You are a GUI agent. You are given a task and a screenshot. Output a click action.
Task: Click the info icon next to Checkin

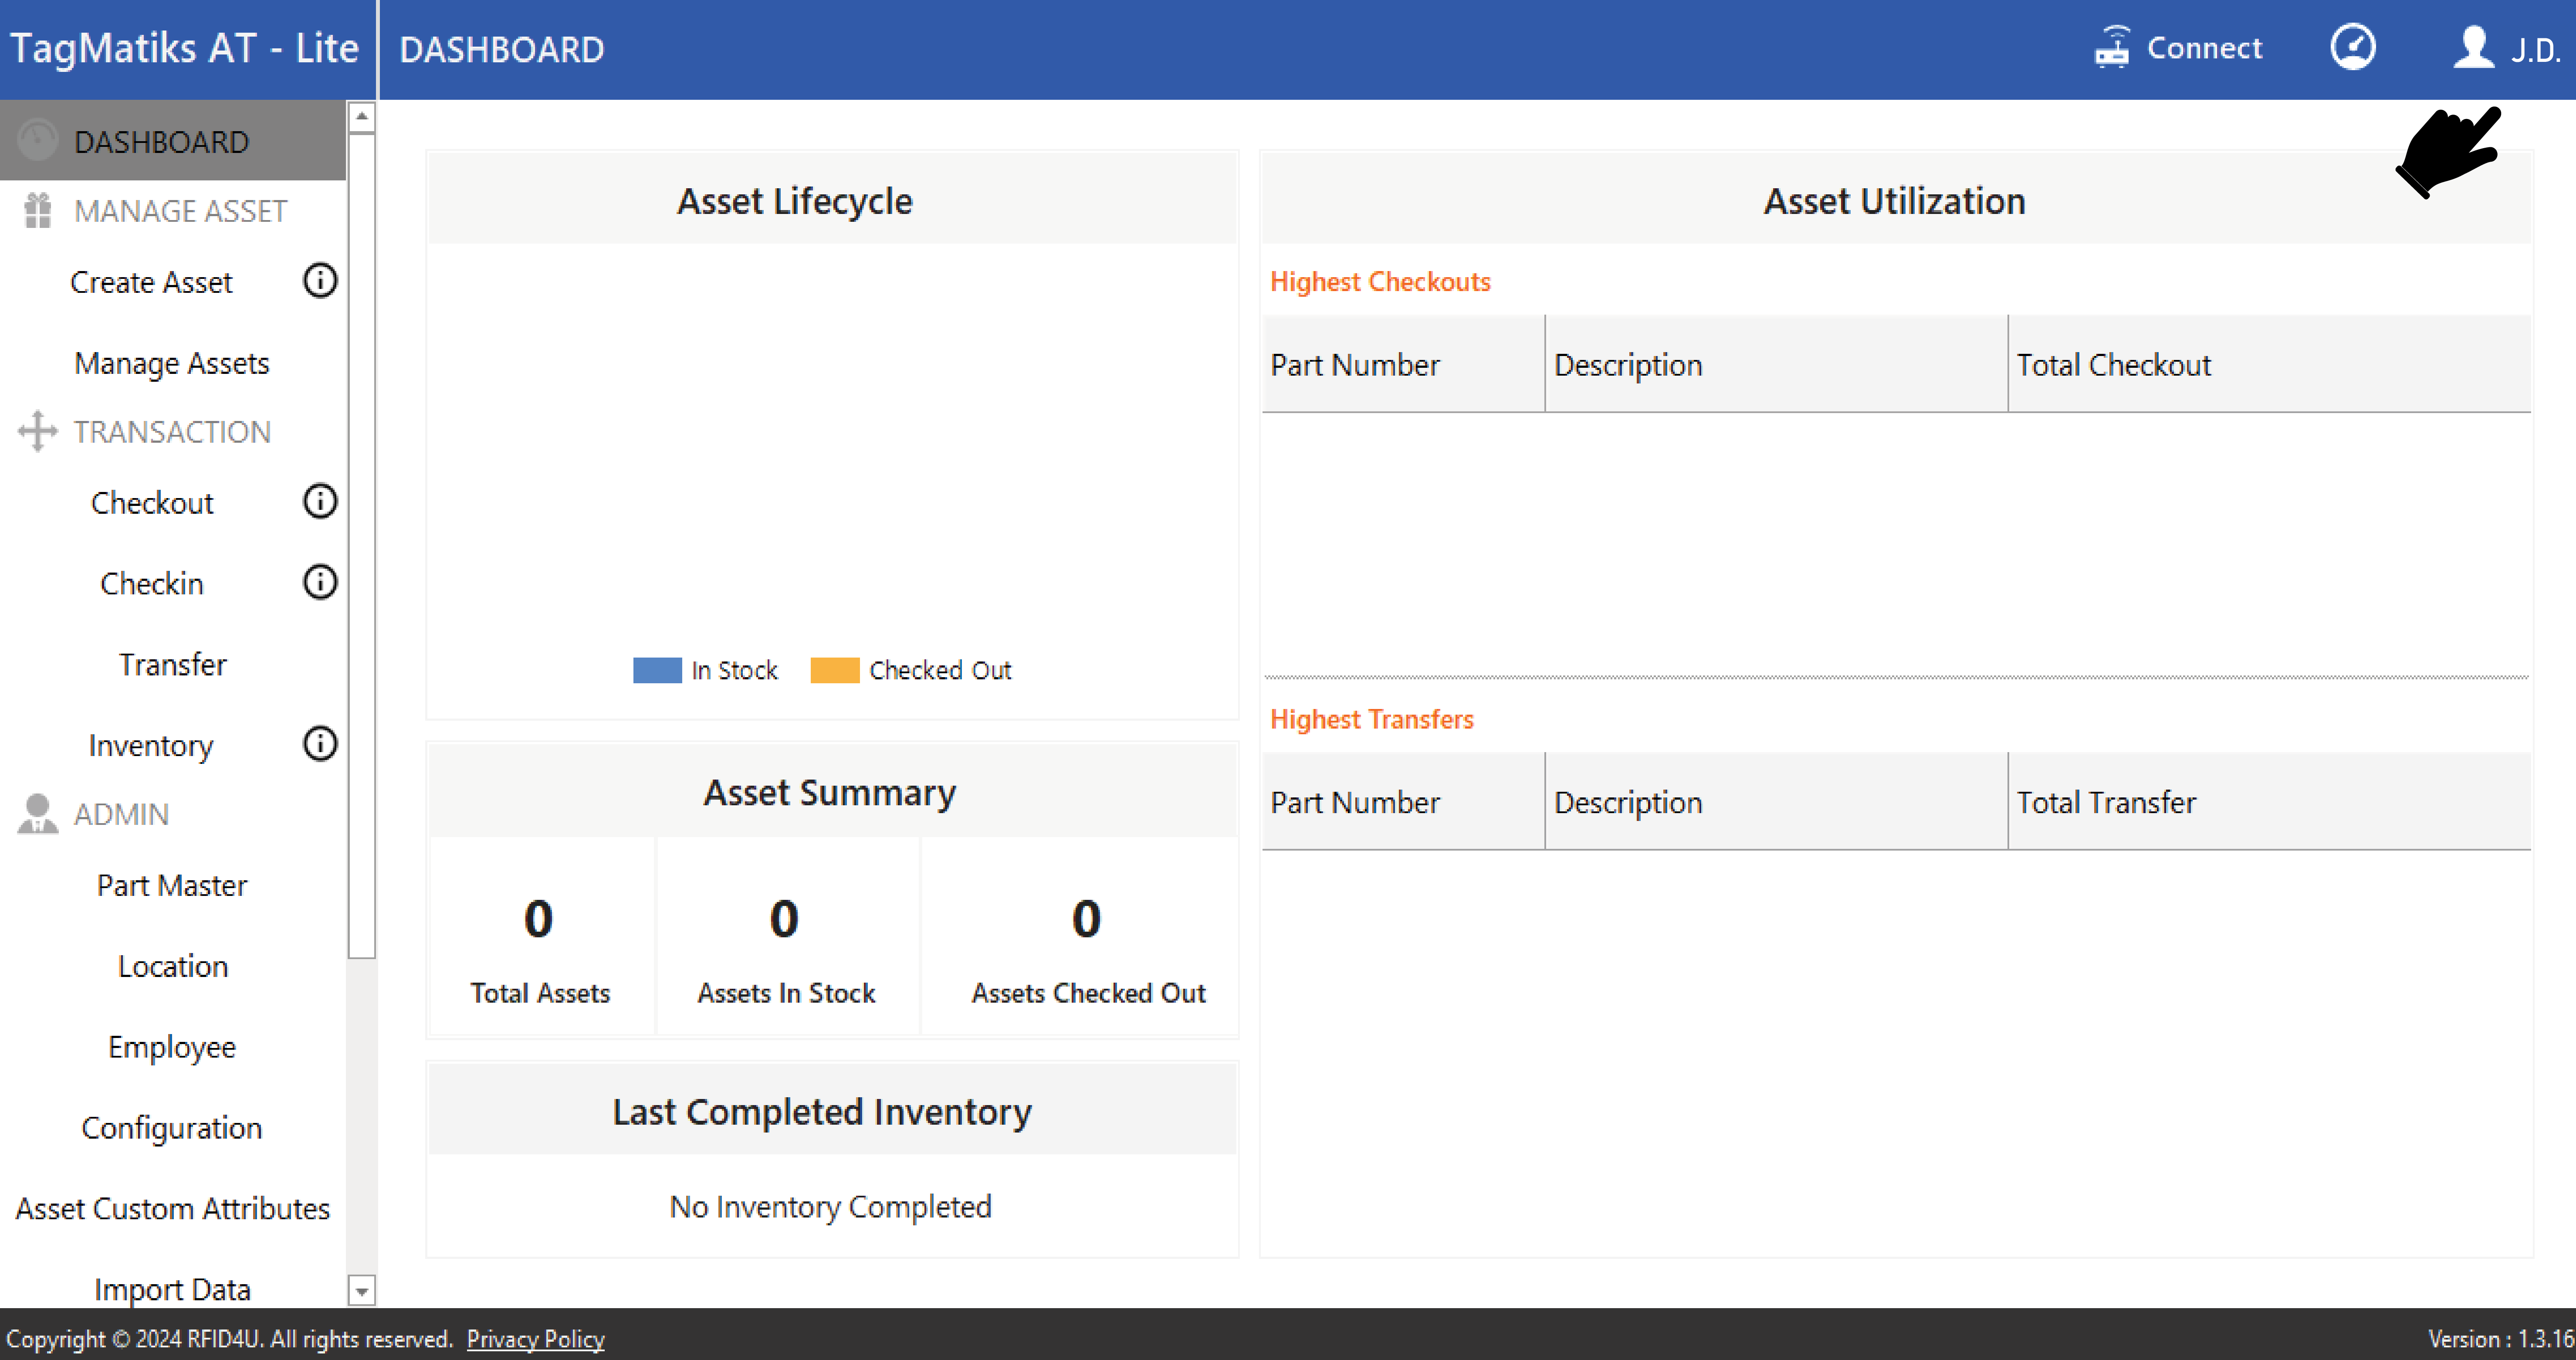320,583
